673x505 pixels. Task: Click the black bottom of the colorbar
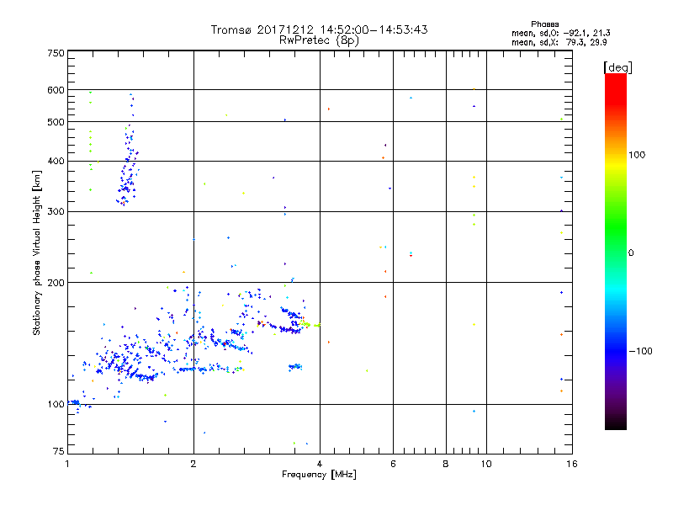616,423
